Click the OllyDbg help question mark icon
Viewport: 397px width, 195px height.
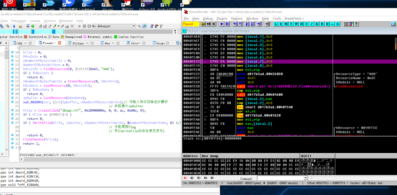point(356,24)
